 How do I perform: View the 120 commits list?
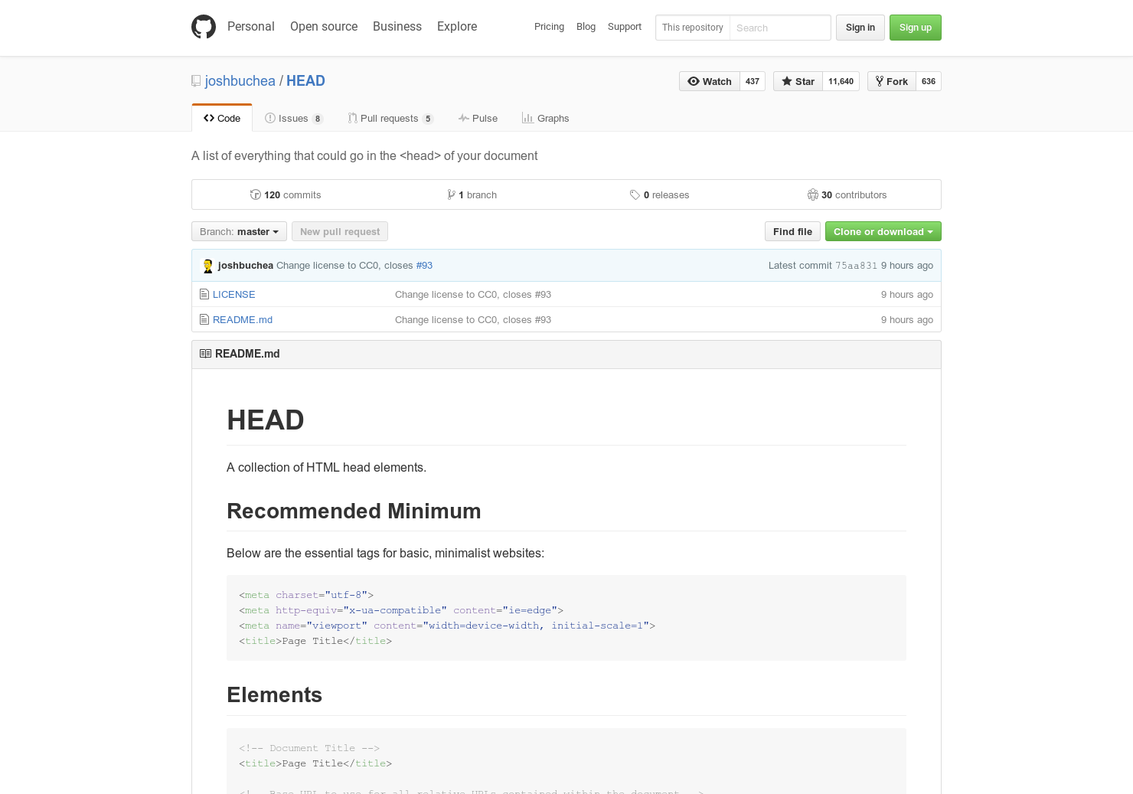(286, 194)
